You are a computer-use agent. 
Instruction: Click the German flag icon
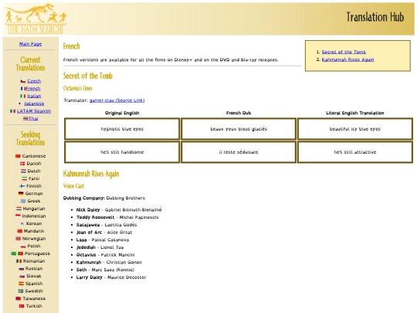click(x=21, y=193)
